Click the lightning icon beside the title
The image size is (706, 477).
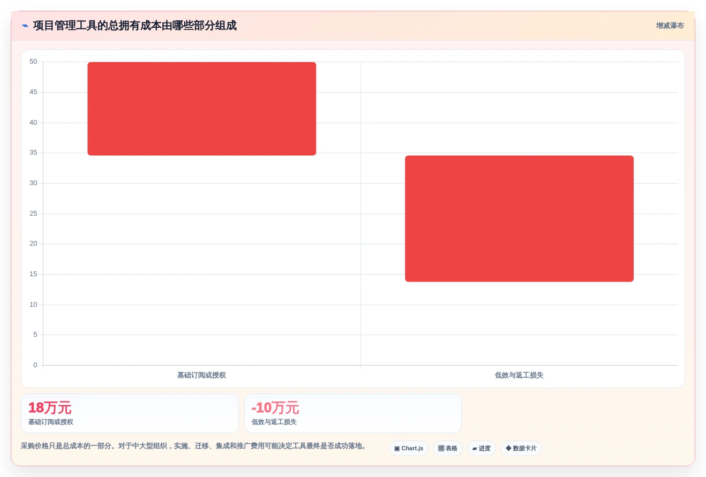pyautogui.click(x=25, y=26)
